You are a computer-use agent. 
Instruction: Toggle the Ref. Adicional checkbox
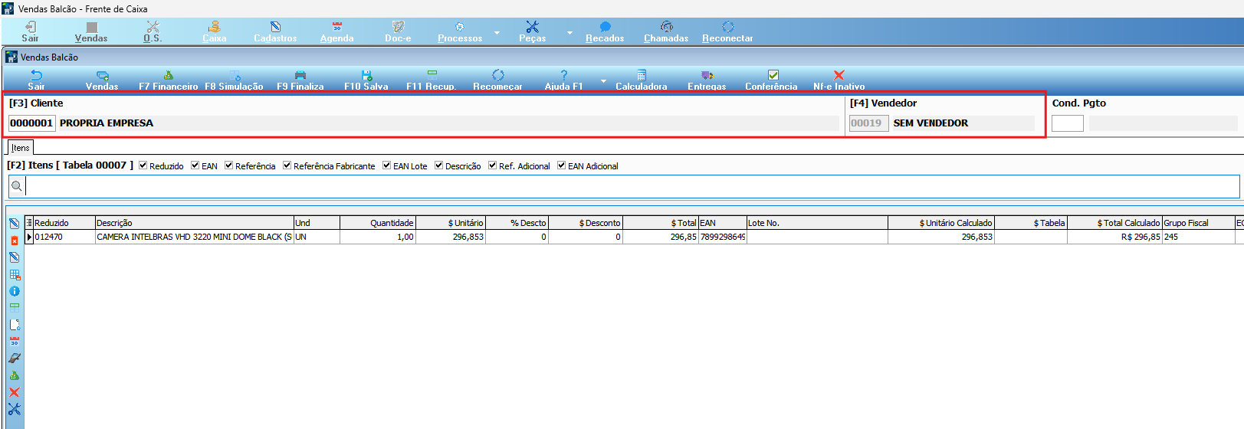click(492, 165)
